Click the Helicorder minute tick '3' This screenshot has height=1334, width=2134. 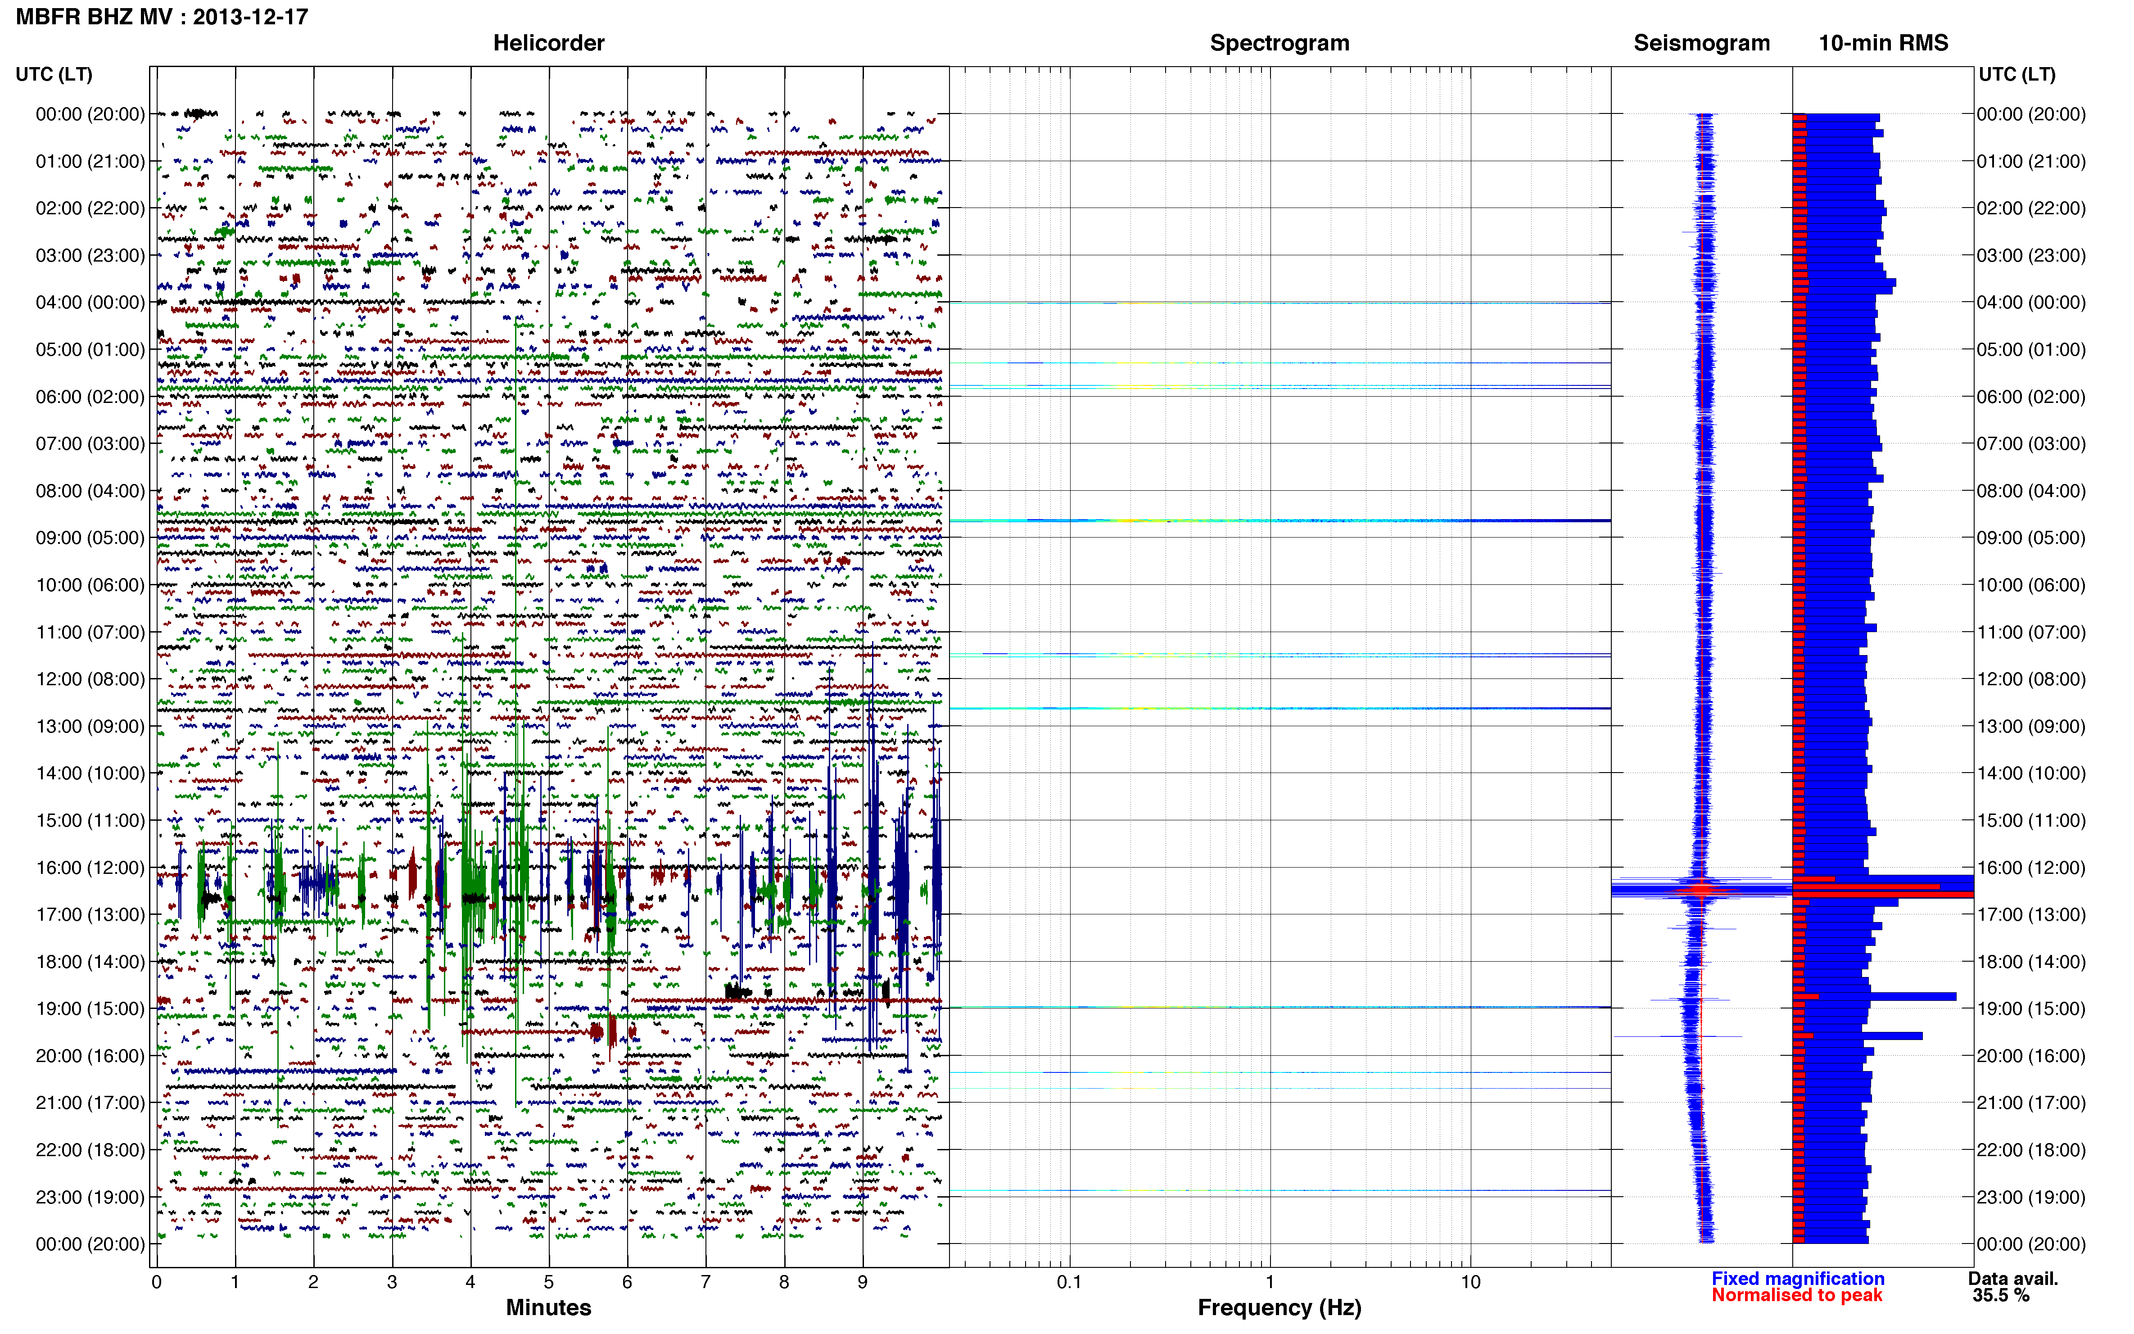click(x=392, y=1282)
